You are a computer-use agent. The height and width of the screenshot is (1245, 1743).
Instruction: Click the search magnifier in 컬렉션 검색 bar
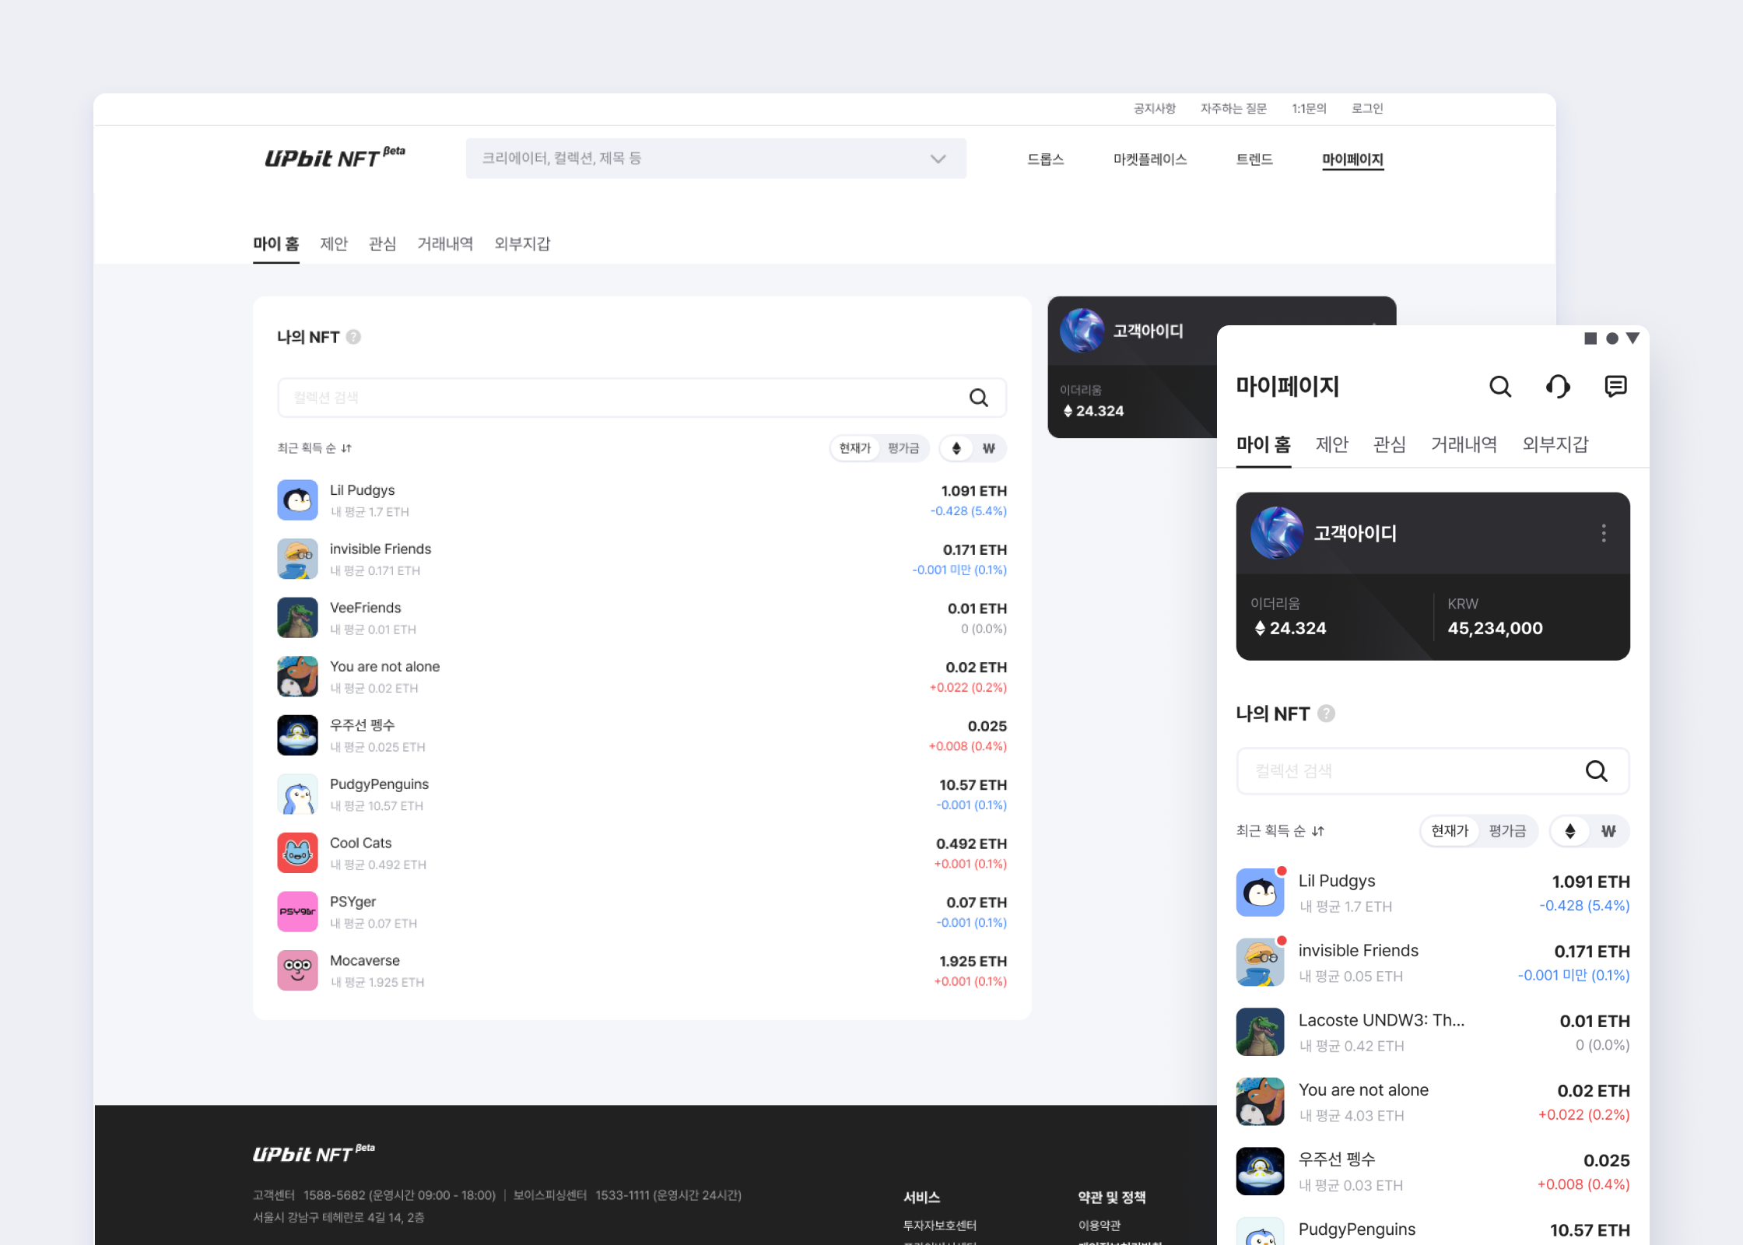point(979,398)
